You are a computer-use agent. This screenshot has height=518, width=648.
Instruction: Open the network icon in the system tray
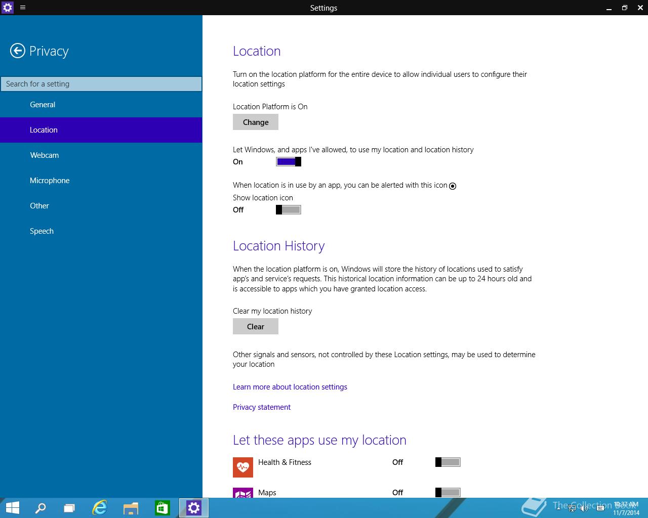pos(572,508)
